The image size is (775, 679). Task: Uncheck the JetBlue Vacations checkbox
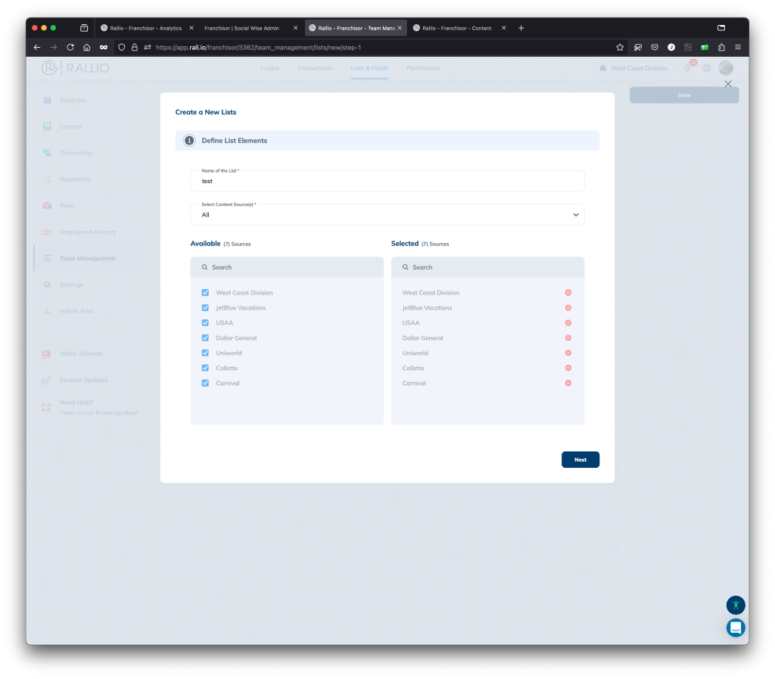point(205,308)
